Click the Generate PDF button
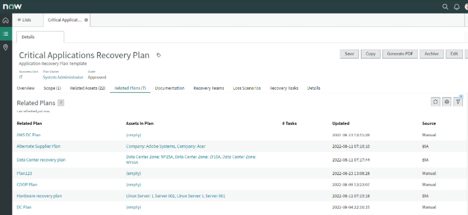 tap(400, 54)
